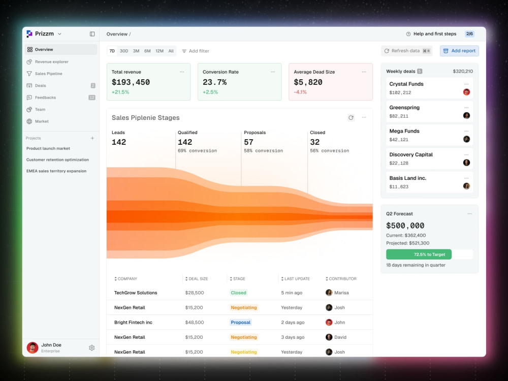Open Help and first steps
508x381 pixels.
(x=431, y=34)
